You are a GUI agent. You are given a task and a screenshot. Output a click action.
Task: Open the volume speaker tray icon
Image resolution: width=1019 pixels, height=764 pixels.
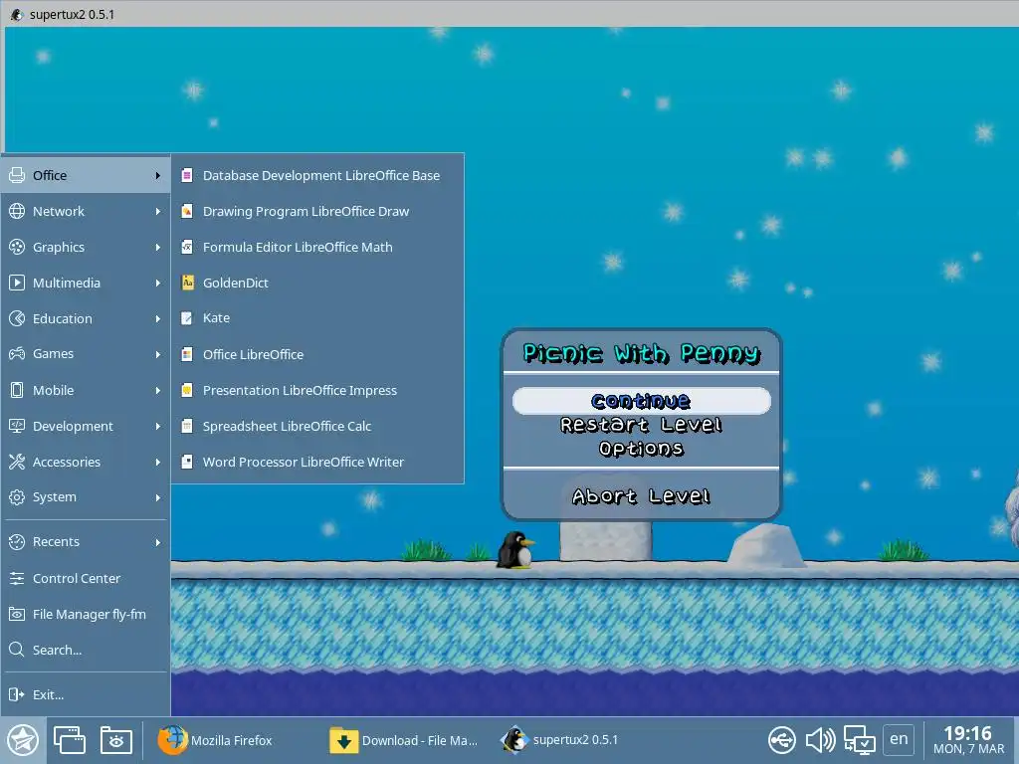820,740
